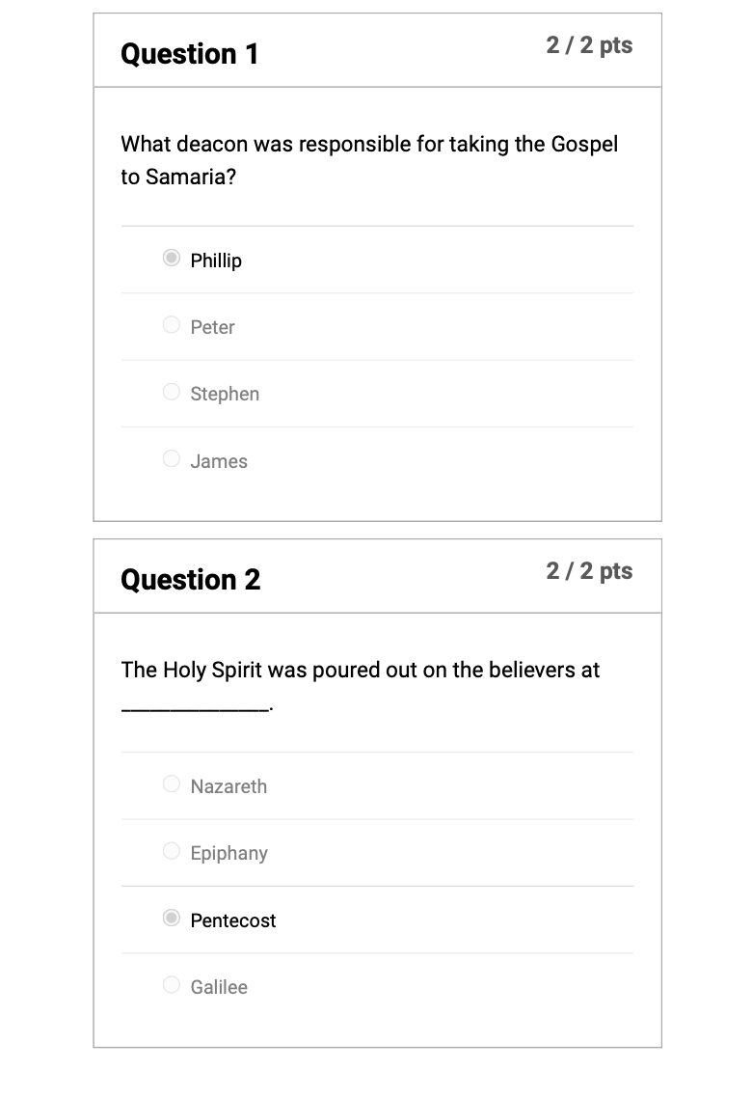Click the Pentecost answer label text

[x=233, y=920]
